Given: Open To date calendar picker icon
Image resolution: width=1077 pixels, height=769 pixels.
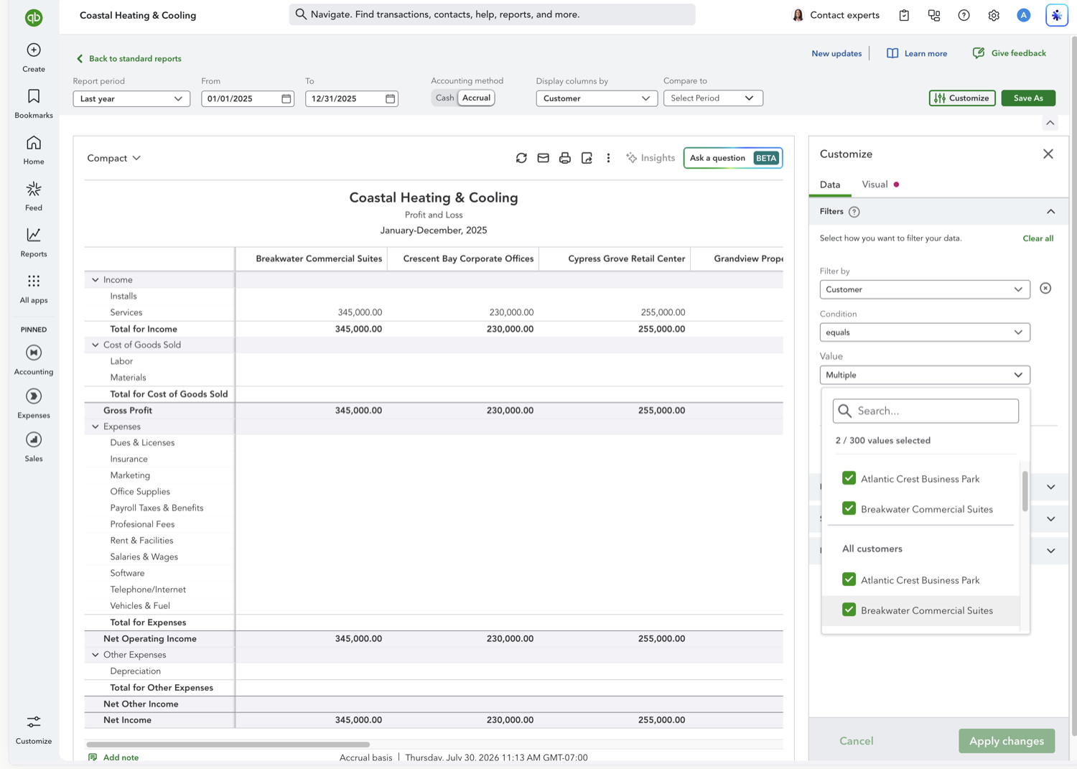Looking at the screenshot, I should (391, 98).
